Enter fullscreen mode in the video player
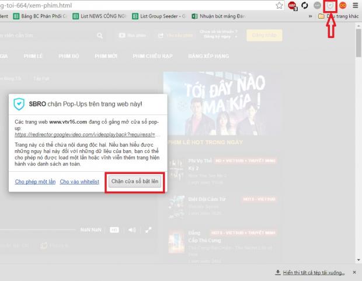Viewport: 362px width, 281px height. pos(148,230)
